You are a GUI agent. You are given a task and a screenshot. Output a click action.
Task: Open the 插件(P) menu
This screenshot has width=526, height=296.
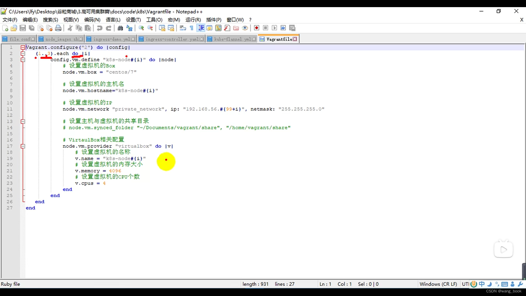click(x=214, y=20)
